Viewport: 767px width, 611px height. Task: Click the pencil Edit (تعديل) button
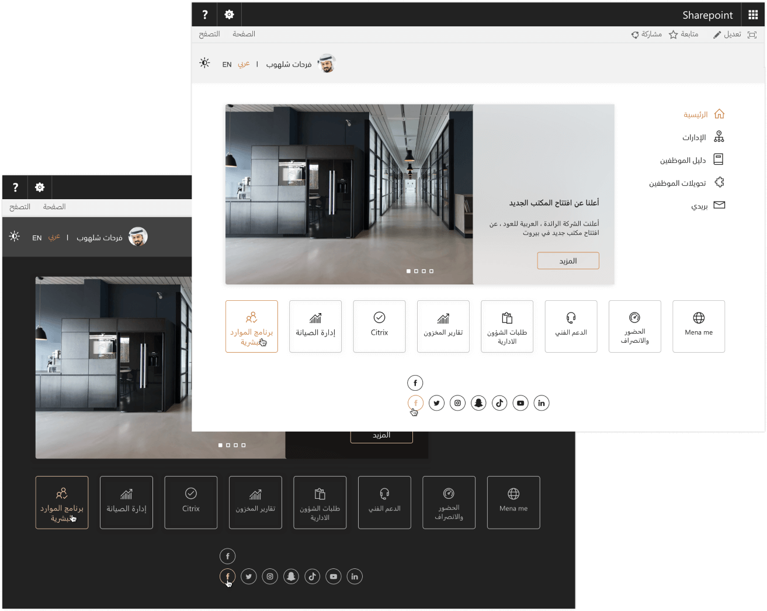[727, 34]
